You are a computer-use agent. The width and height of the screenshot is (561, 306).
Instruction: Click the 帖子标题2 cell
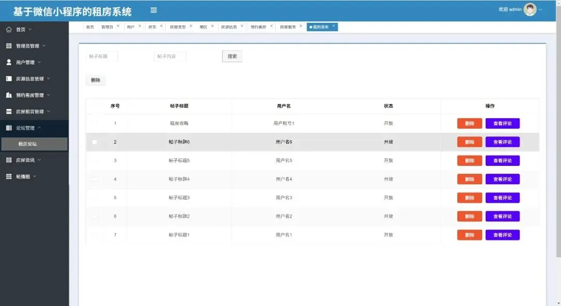pyautogui.click(x=179, y=216)
